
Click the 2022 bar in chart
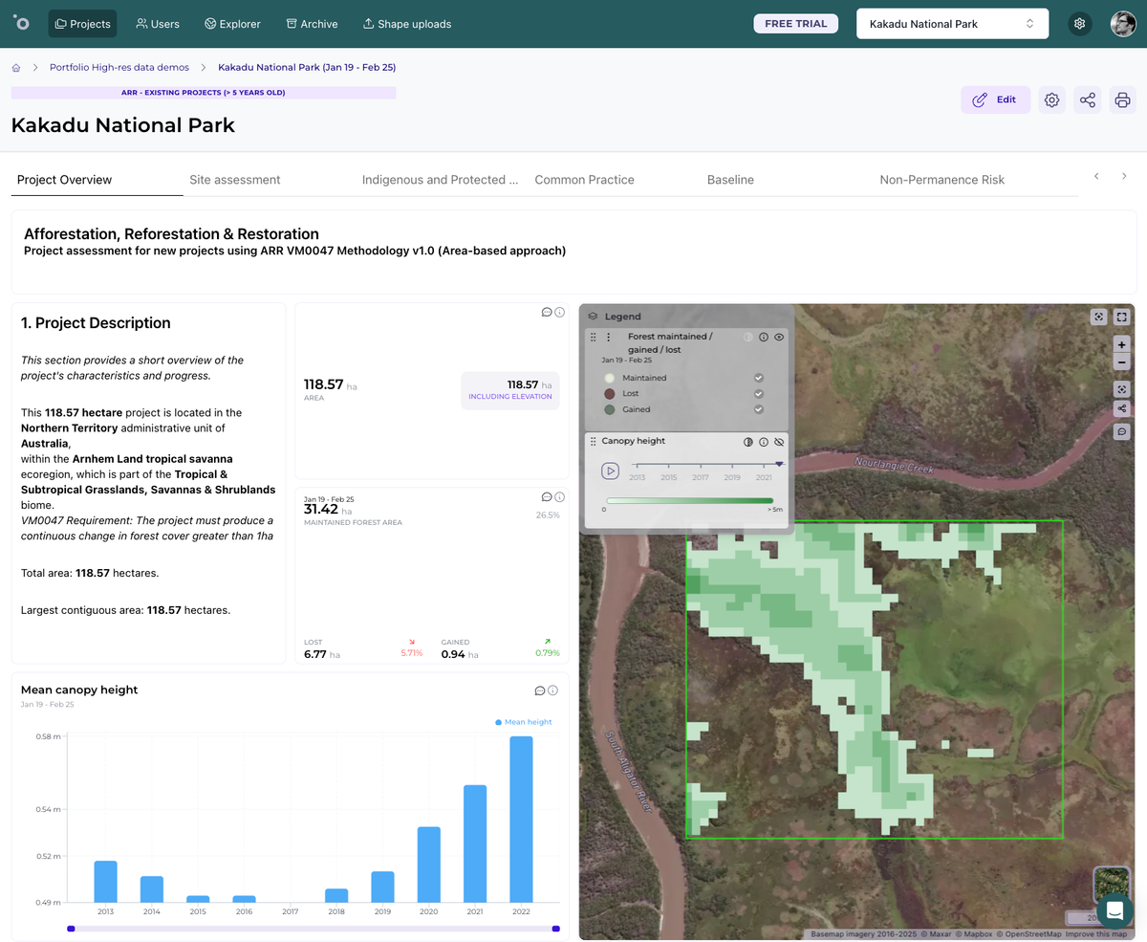coord(521,820)
